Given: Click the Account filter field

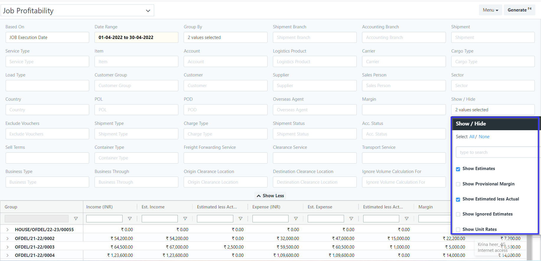Looking at the screenshot, I should point(226,62).
